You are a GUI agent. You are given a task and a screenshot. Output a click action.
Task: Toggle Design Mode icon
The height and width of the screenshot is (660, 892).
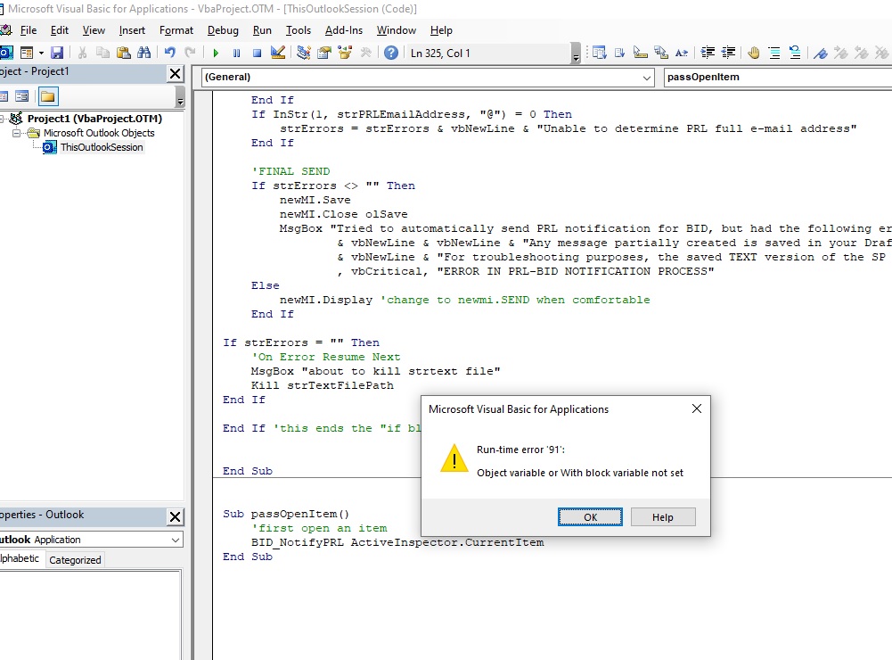[277, 54]
